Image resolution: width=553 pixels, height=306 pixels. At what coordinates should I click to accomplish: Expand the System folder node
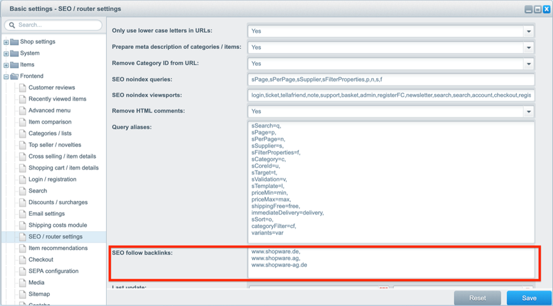point(6,54)
